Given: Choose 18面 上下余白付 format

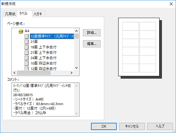Looking at the screenshot, I should point(44,47).
